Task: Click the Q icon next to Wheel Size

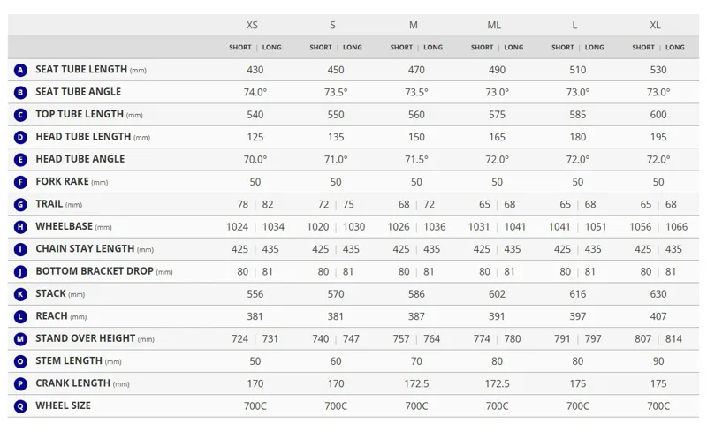Action: coord(20,406)
